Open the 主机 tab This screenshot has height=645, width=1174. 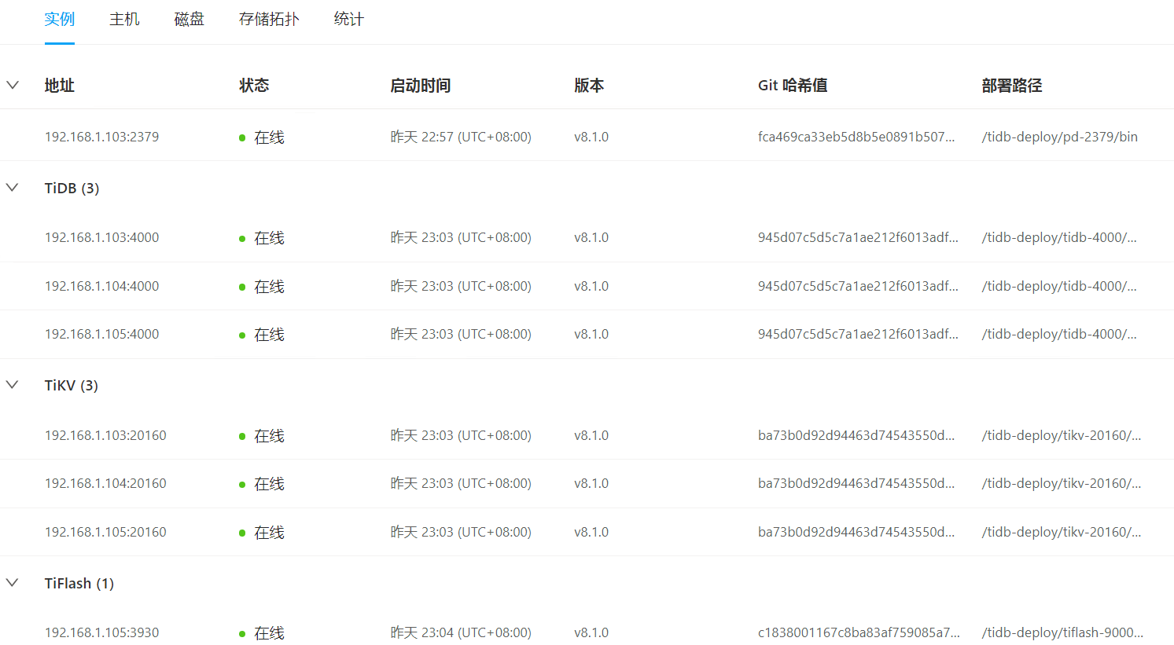[124, 19]
